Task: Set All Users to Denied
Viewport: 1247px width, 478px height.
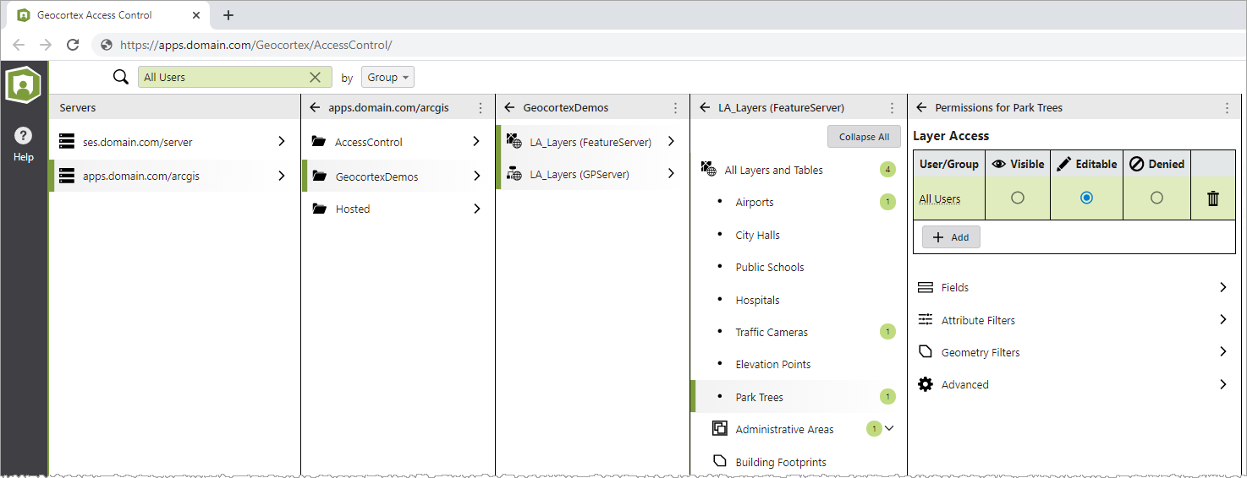Action: [x=1156, y=198]
